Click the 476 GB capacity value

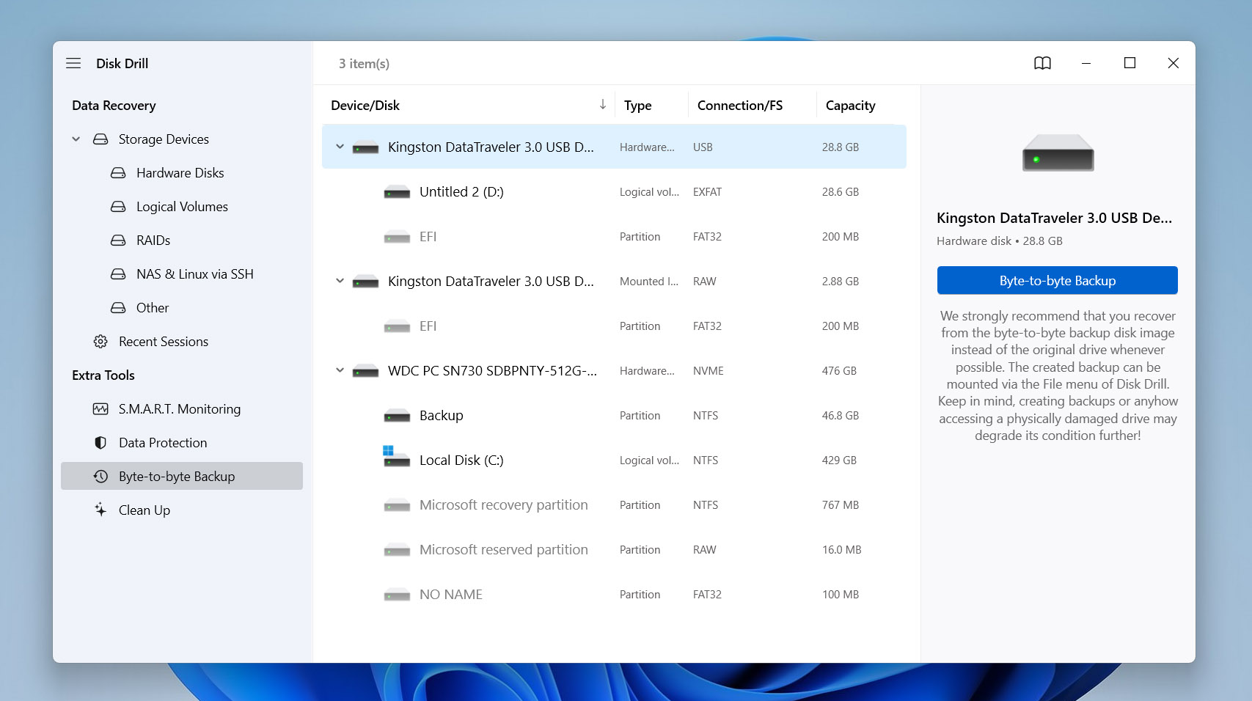coord(839,371)
